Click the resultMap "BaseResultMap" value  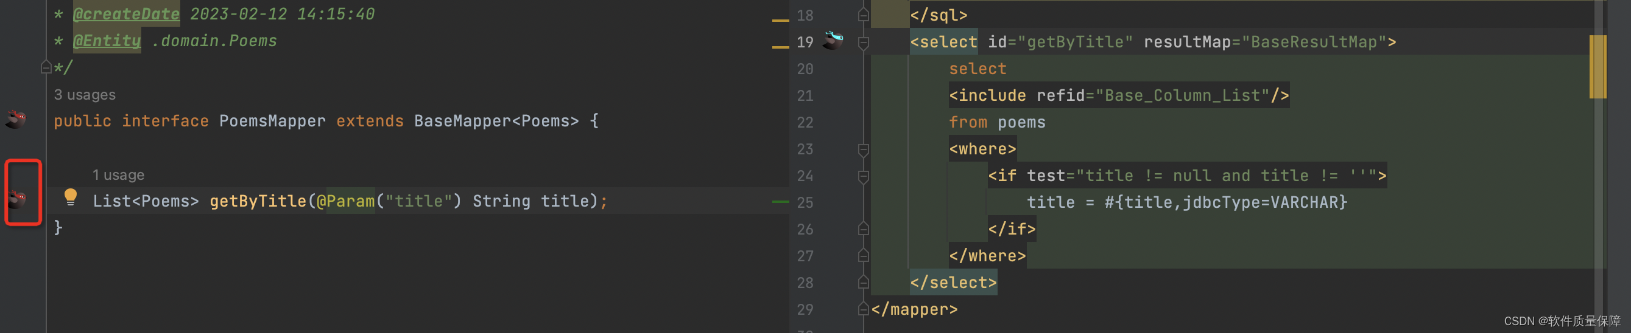pos(1314,42)
